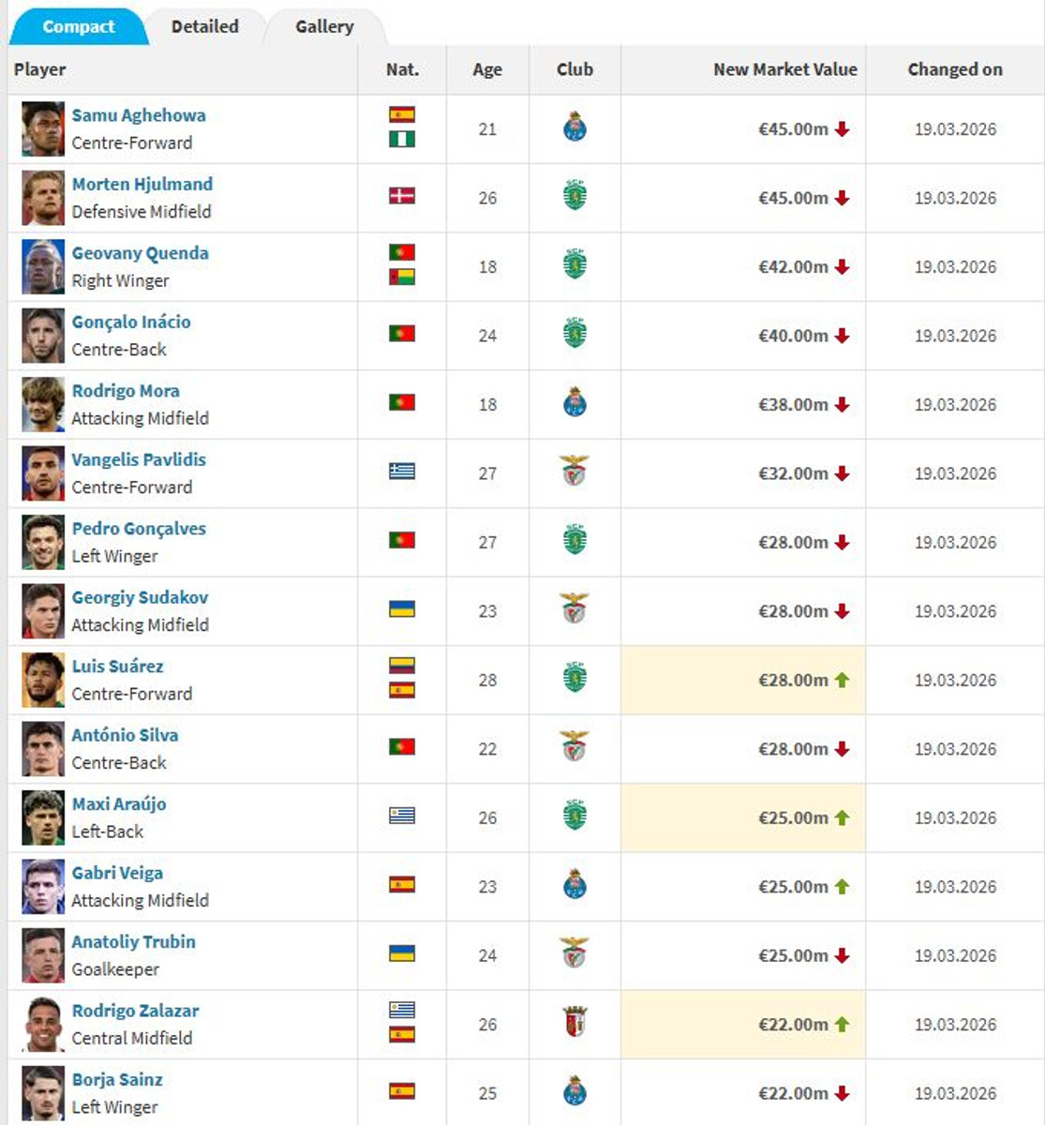
Task: Click FC Porto crest in Borja Sainz row
Action: pos(575,1091)
